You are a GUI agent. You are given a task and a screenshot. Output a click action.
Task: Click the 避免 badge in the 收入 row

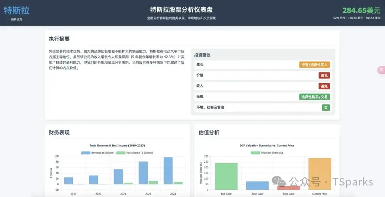tap(324, 86)
